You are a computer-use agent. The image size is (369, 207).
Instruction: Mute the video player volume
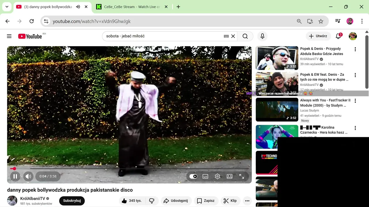click(x=28, y=177)
